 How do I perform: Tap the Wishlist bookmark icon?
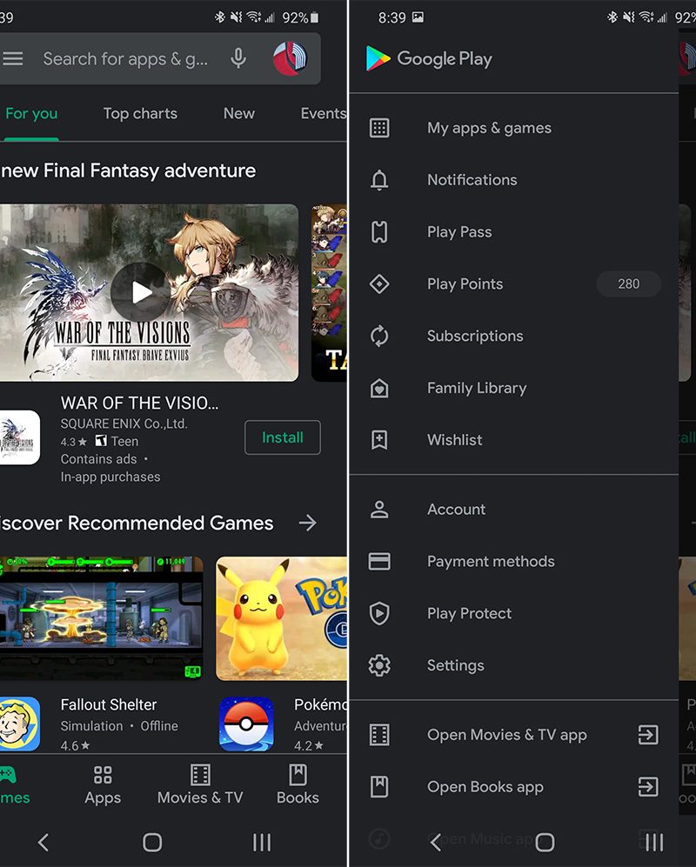[x=379, y=440]
